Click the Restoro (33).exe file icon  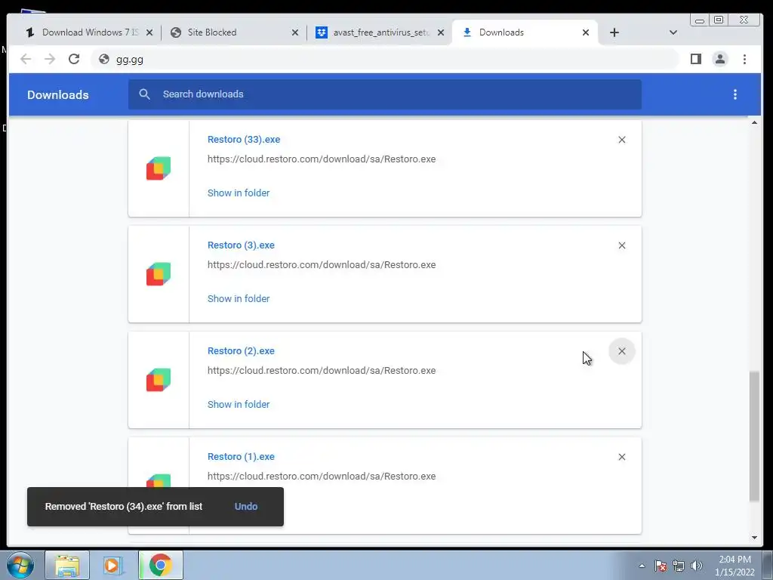(x=159, y=168)
